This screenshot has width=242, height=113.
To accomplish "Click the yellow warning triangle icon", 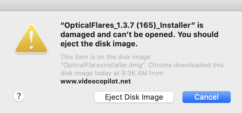I will click(x=31, y=39).
